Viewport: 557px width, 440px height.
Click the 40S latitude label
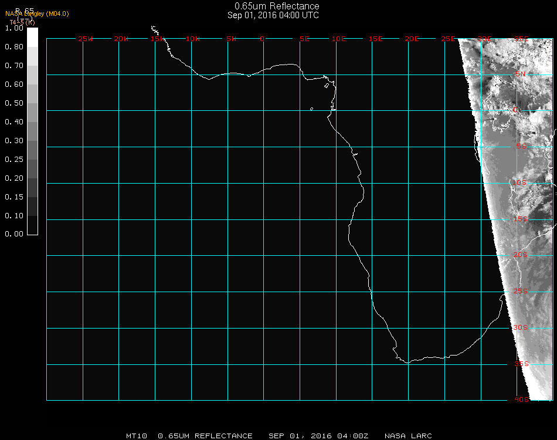click(x=521, y=400)
